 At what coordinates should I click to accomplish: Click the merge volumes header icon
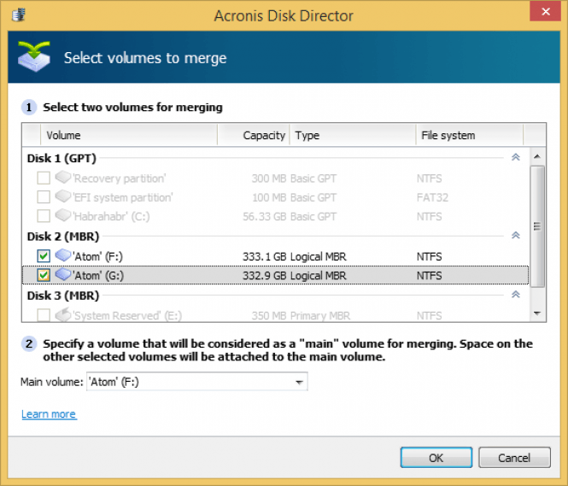point(34,56)
